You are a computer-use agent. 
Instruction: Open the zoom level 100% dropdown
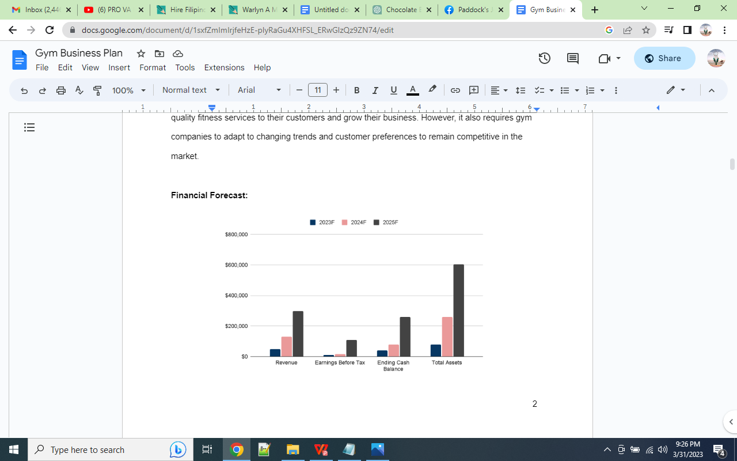pyautogui.click(x=129, y=90)
